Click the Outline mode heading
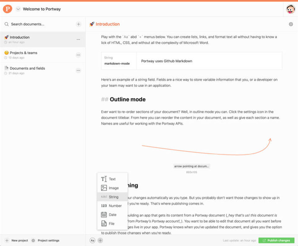Screen dimensions: 298x246 128,99
